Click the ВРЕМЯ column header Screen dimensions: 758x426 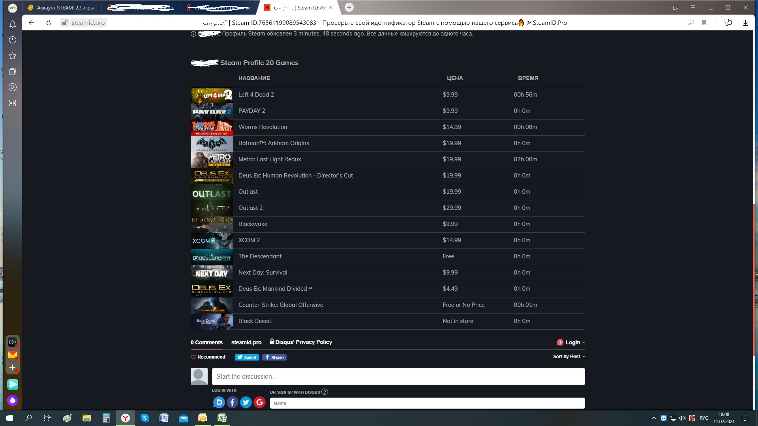528,78
